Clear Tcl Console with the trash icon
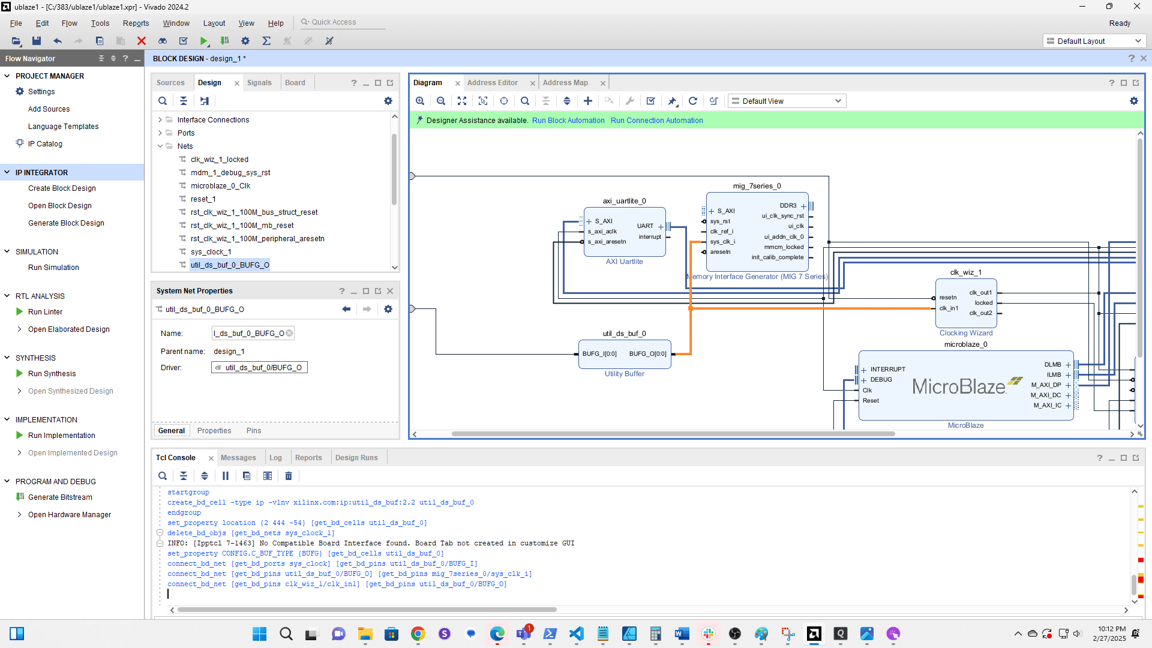This screenshot has height=648, width=1152. (288, 476)
